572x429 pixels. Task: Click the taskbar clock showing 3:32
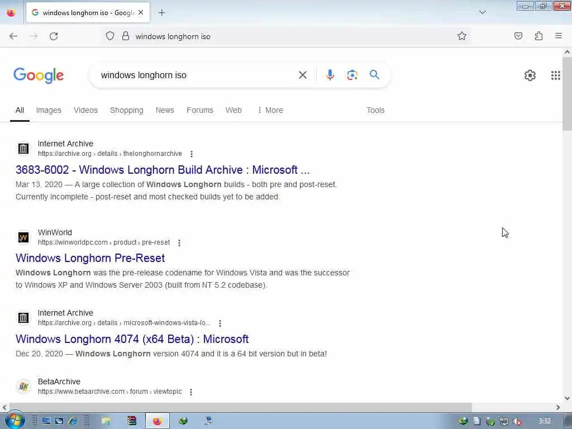pos(544,421)
